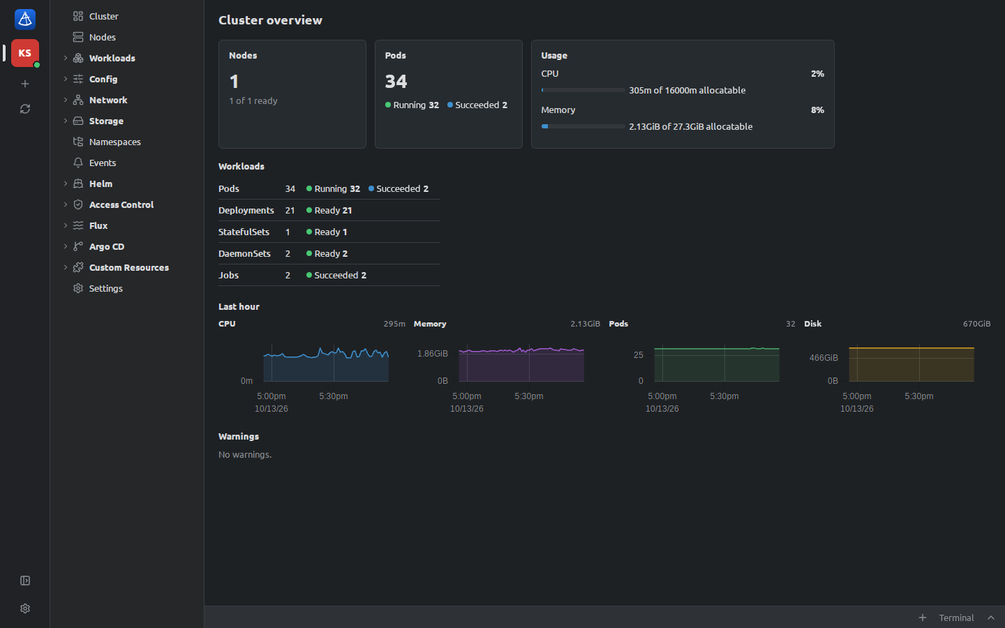
Task: Expand the Network section chevron
Action: pos(66,100)
